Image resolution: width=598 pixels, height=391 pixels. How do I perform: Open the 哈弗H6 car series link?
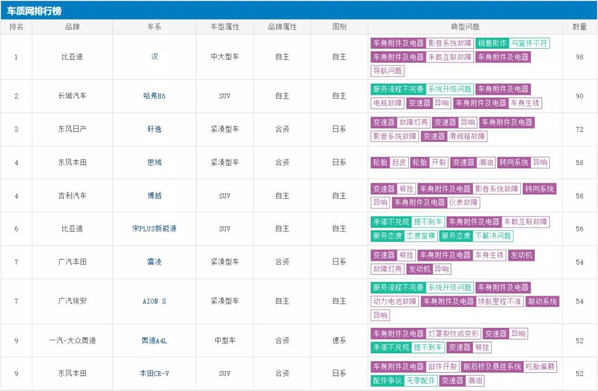[154, 96]
